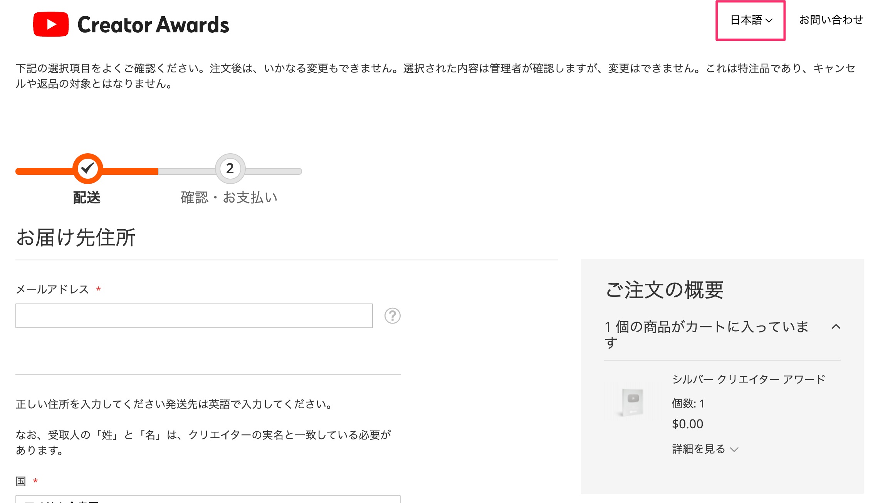
Task: Click the 個数: 1 quantity text
Action: pos(688,404)
